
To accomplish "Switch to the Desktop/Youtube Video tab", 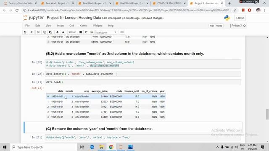I will pyautogui.click(x=20, y=3).
